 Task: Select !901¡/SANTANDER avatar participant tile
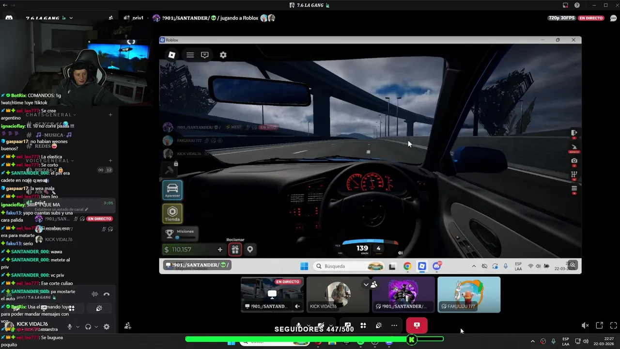[403, 295]
